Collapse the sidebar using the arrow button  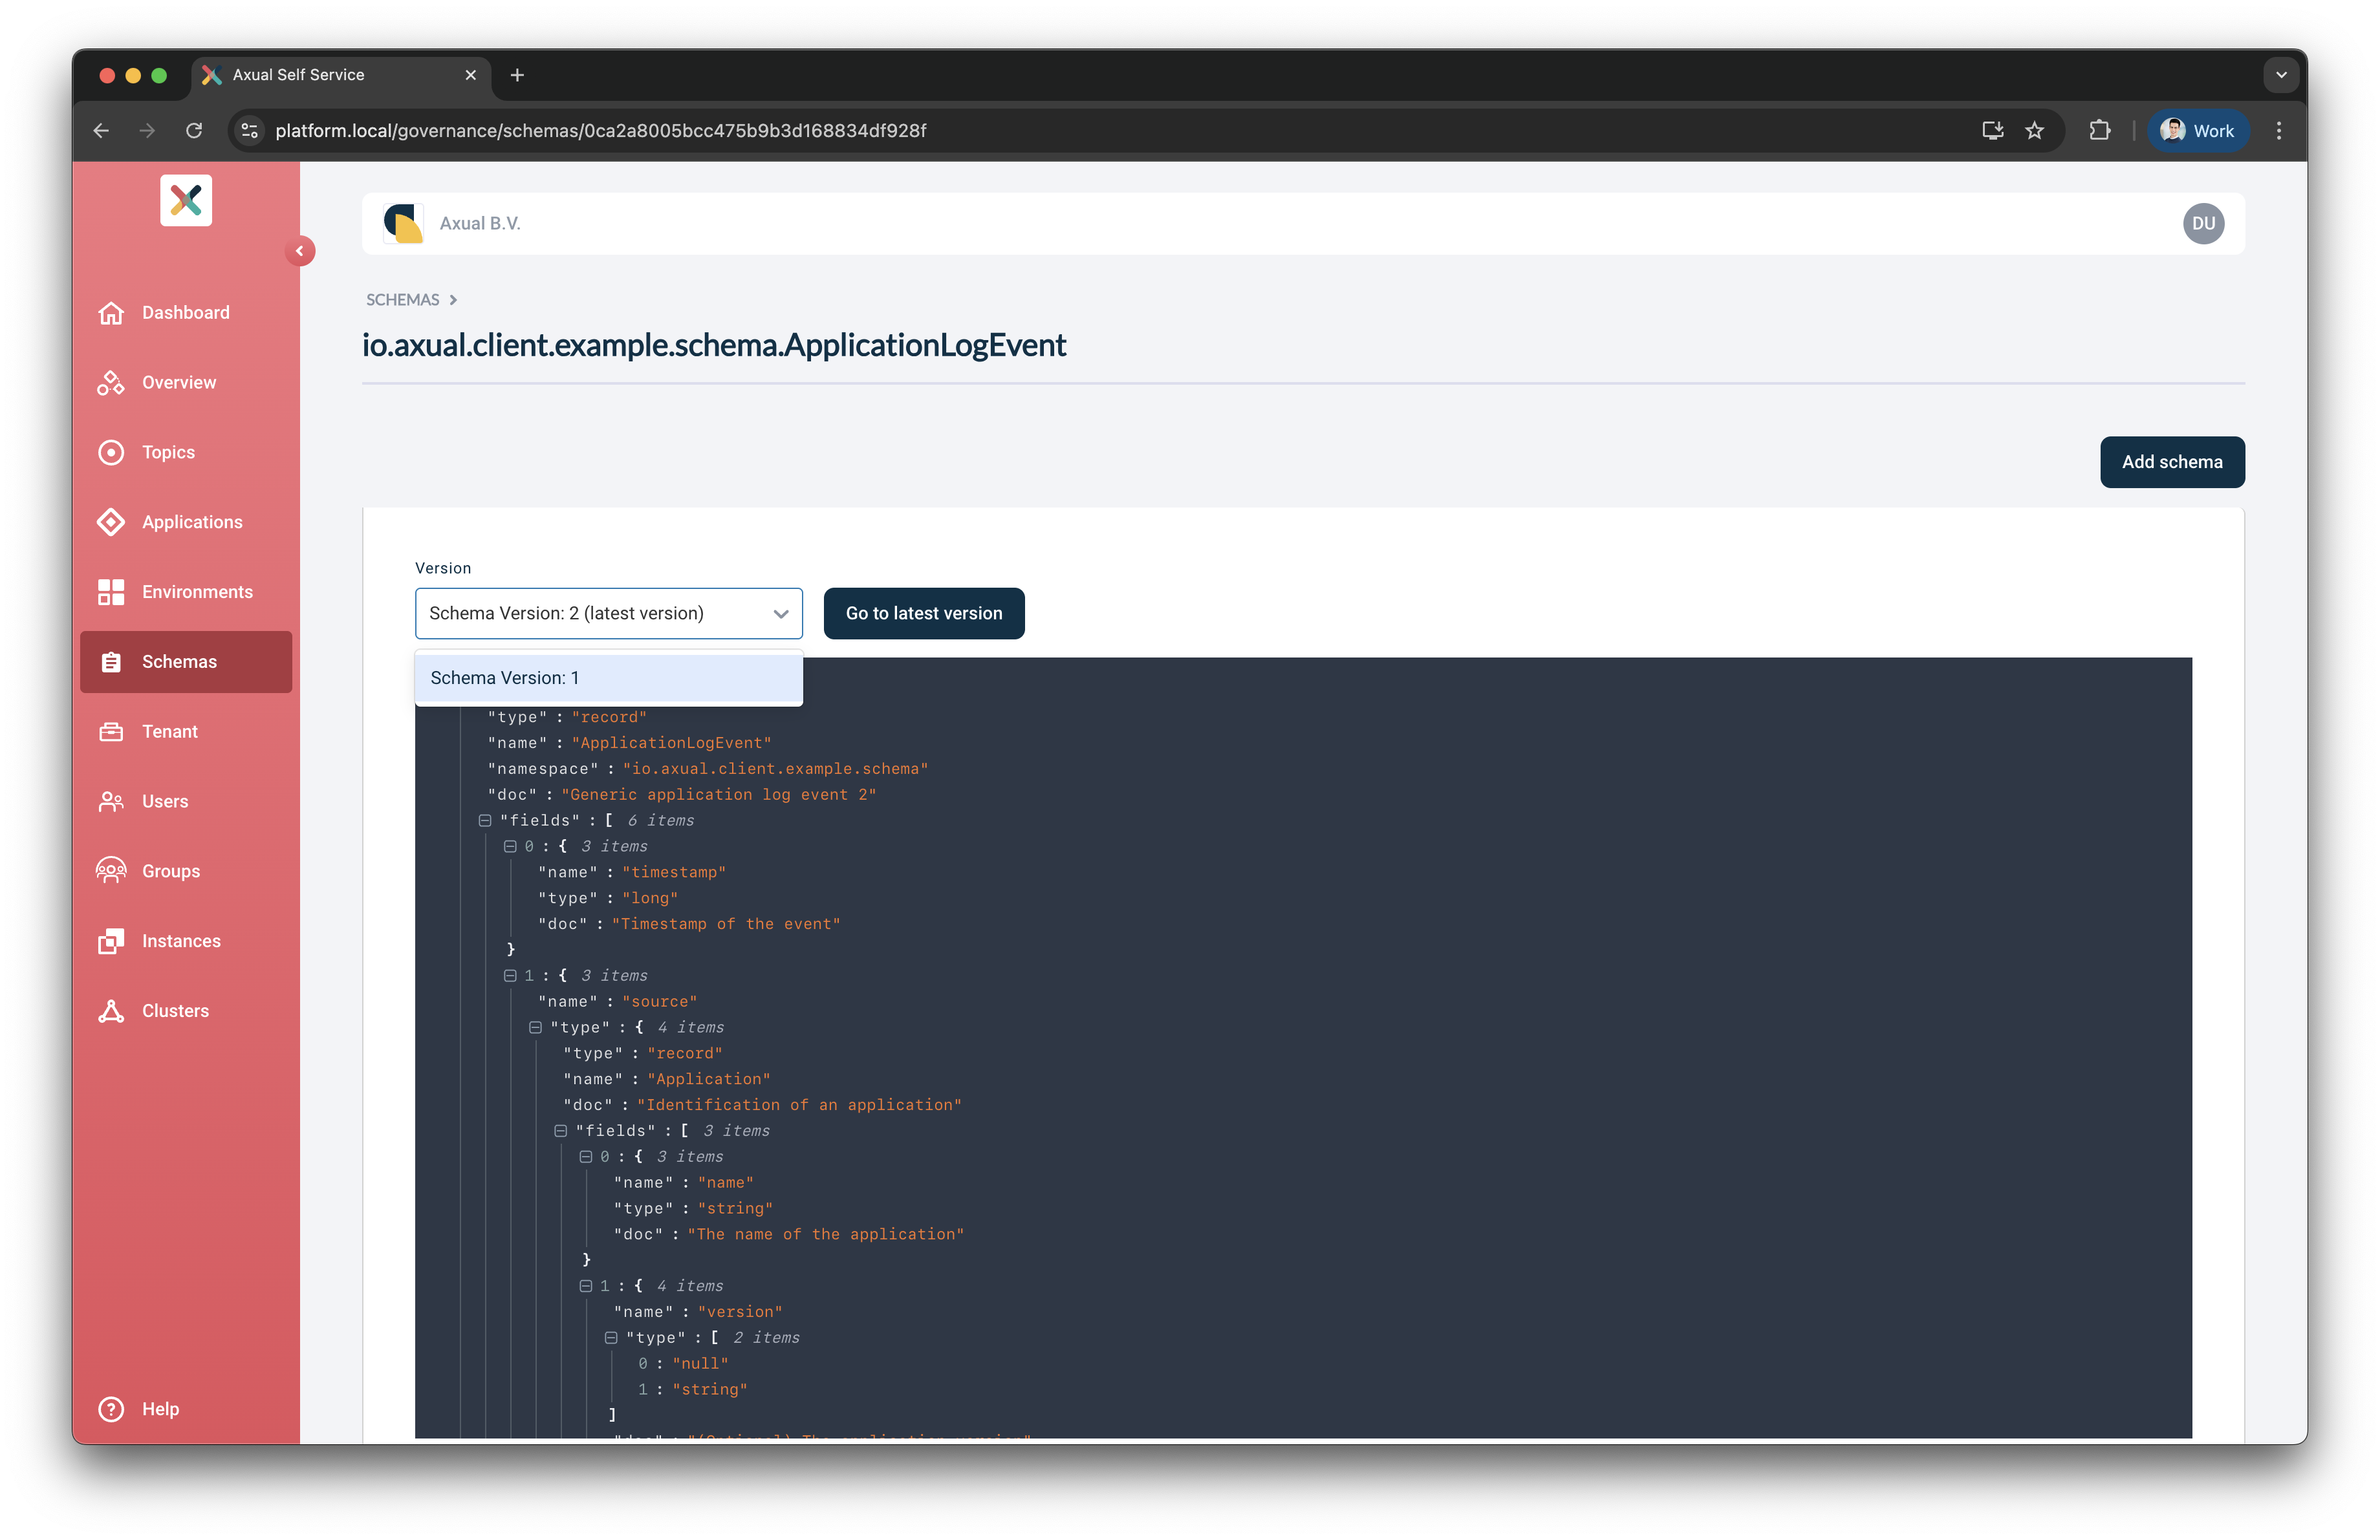click(299, 251)
